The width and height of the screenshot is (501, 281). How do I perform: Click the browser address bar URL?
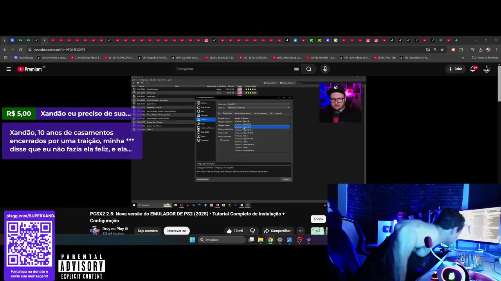point(59,50)
